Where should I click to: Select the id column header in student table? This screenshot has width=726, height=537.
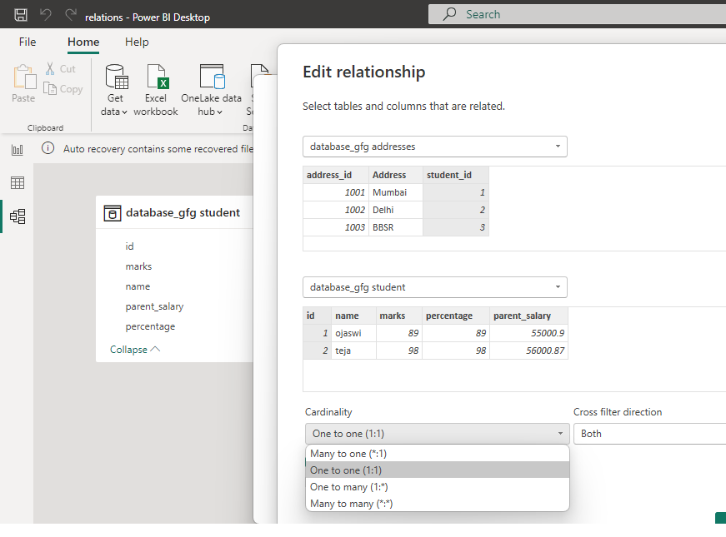318,316
